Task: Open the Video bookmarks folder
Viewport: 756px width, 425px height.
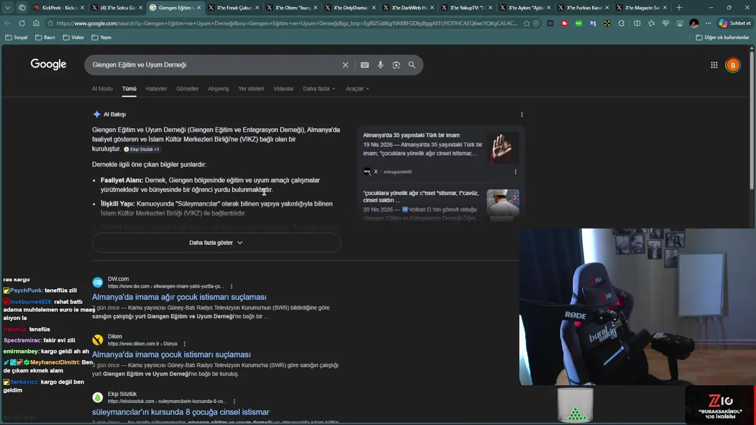Action: (x=73, y=37)
